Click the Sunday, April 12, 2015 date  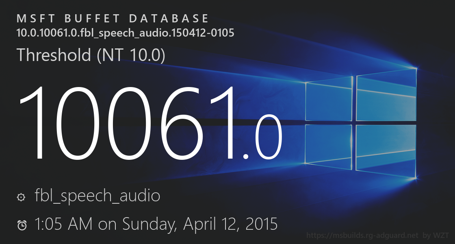click(x=200, y=224)
